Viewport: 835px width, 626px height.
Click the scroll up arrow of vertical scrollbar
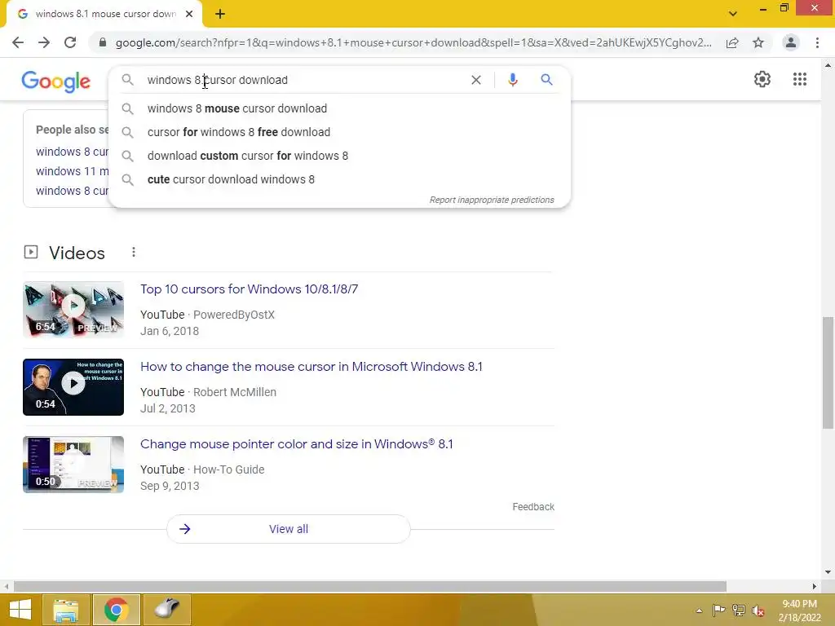tap(828, 65)
